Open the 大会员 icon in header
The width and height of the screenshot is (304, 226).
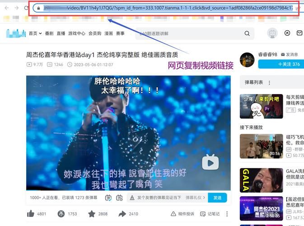[x=287, y=33]
